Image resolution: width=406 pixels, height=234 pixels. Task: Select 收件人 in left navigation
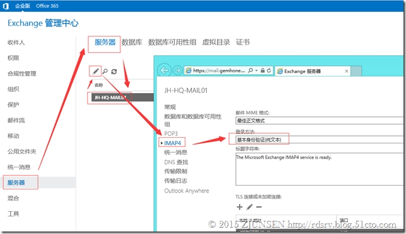click(16, 42)
